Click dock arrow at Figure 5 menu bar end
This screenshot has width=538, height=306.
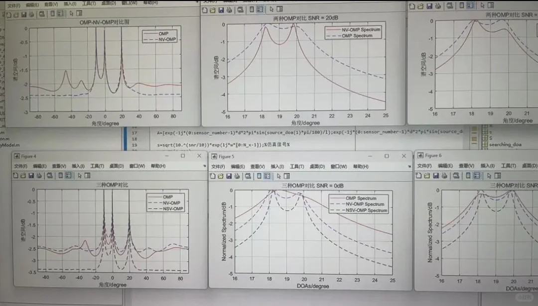coord(409,166)
